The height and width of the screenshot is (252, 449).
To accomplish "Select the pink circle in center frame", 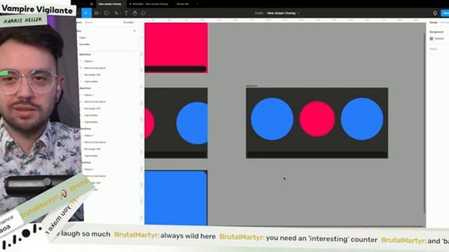I will point(317,119).
